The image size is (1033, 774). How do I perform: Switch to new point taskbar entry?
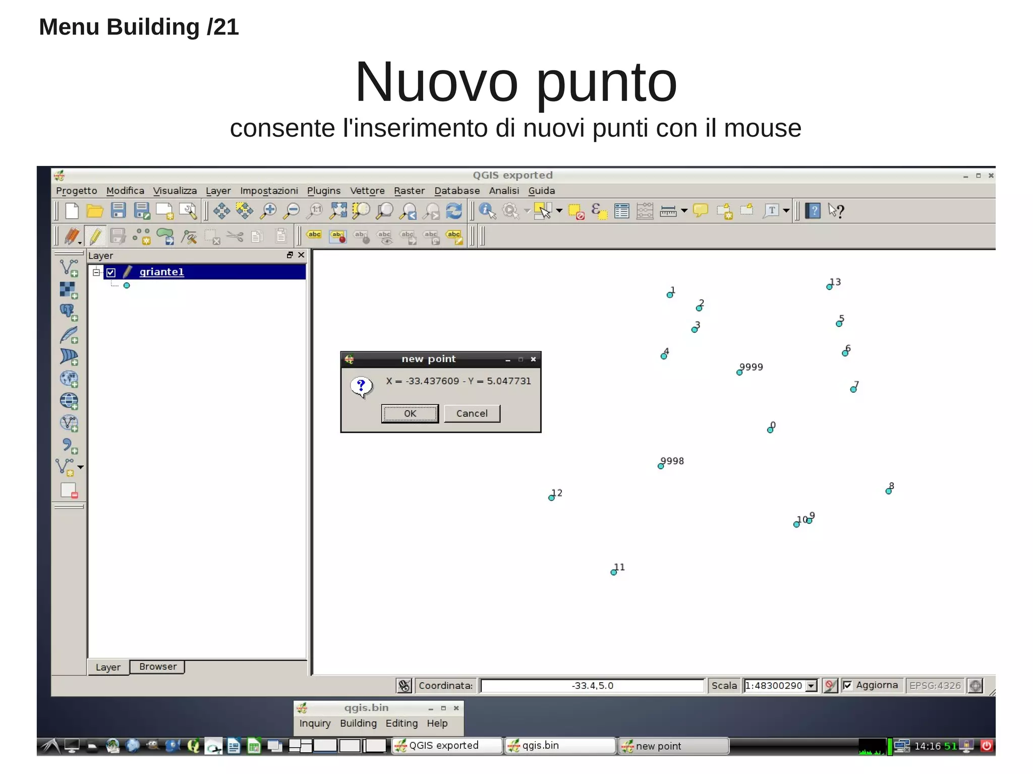pyautogui.click(x=674, y=746)
